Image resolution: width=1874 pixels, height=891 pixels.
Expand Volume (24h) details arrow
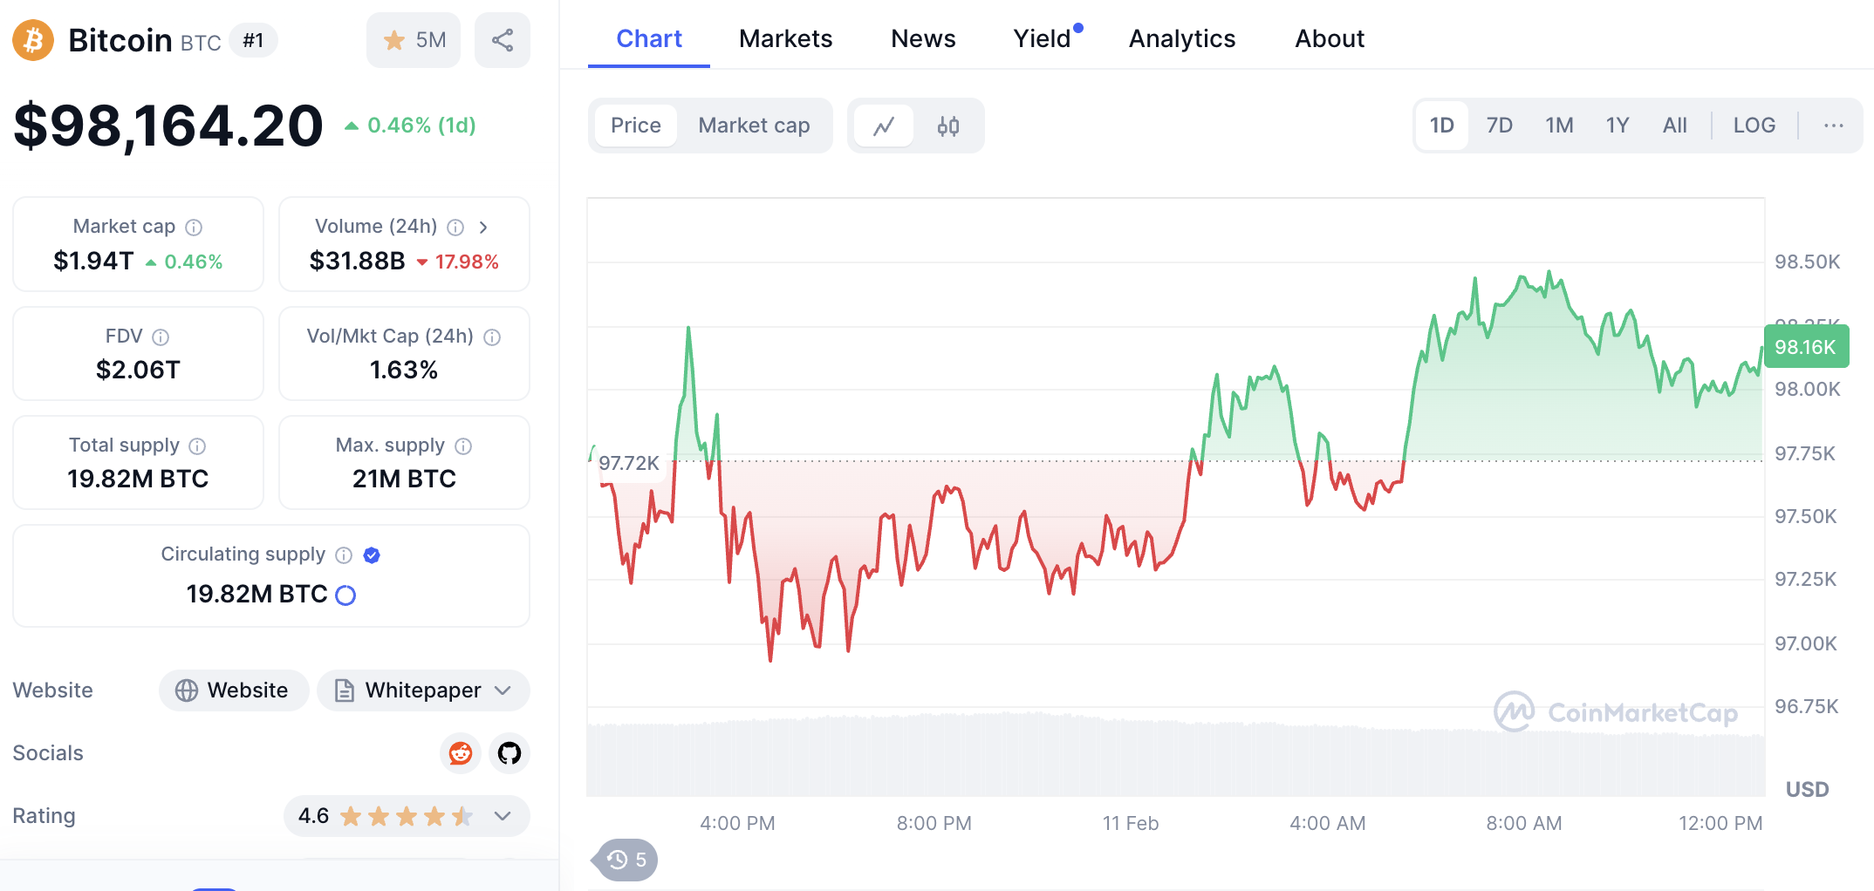coord(483,228)
